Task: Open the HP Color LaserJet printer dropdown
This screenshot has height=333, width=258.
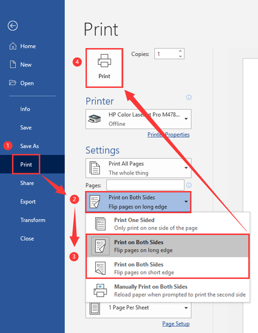Action: click(x=138, y=119)
